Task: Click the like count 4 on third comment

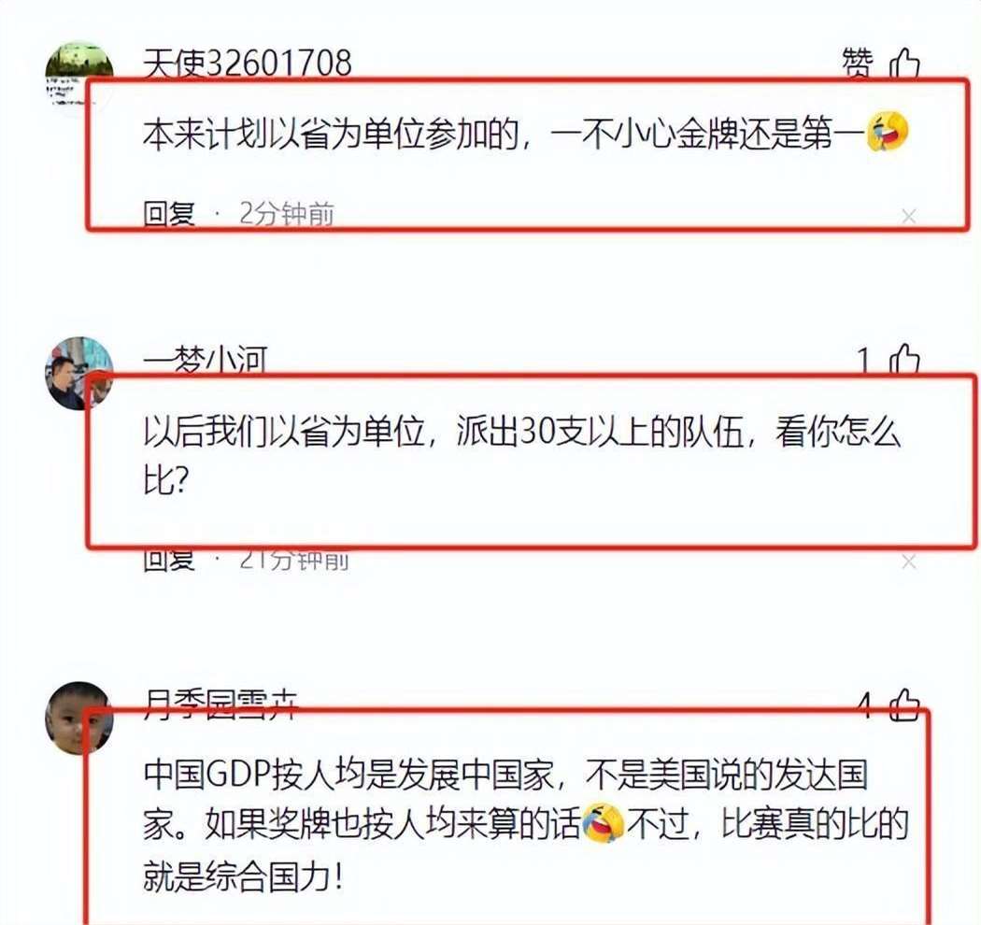Action: 864,705
